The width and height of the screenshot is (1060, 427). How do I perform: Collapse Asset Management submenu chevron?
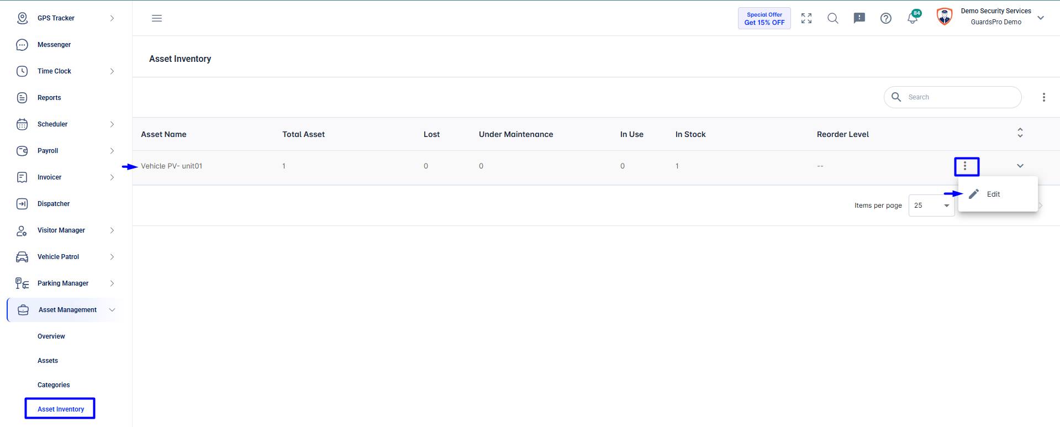coord(112,310)
